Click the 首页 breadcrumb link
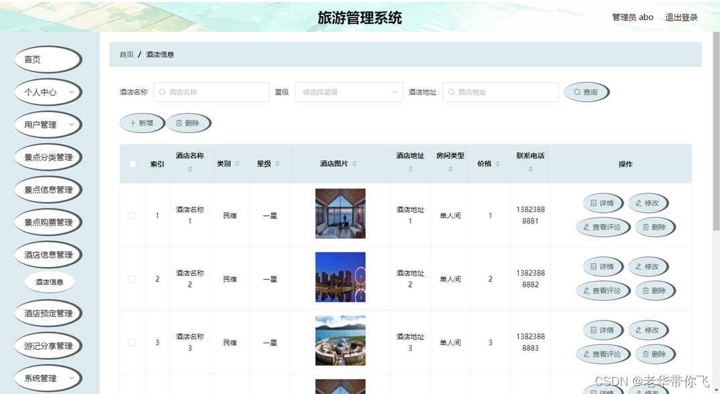The image size is (720, 394). click(126, 54)
